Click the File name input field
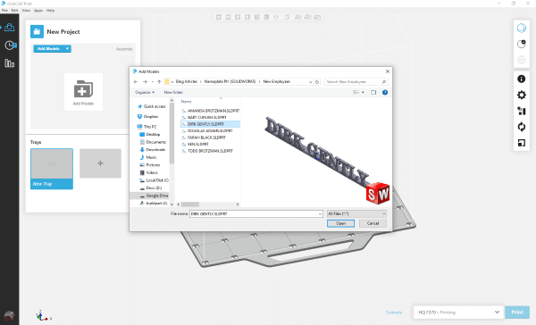The width and height of the screenshot is (536, 325). coord(256,213)
